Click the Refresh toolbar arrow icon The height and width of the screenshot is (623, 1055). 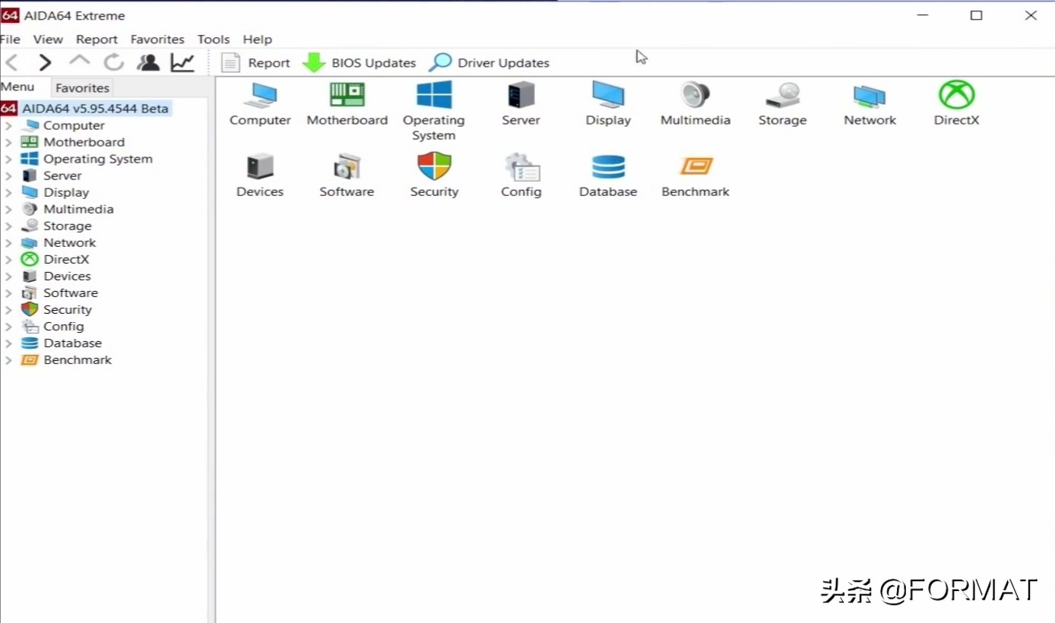114,62
